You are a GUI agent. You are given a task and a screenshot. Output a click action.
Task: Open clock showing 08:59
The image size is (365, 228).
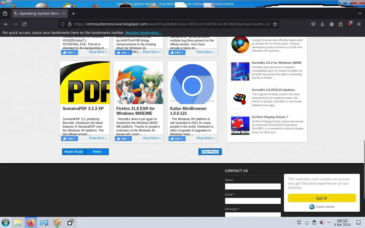click(342, 222)
